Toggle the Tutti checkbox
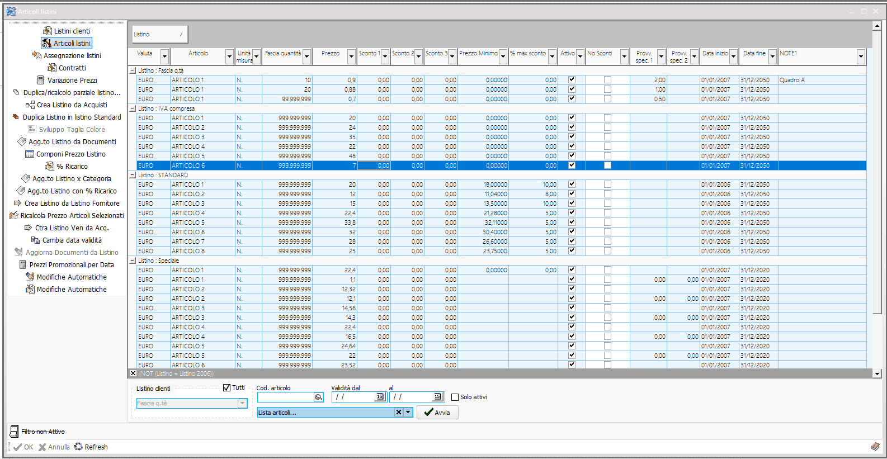 click(227, 387)
